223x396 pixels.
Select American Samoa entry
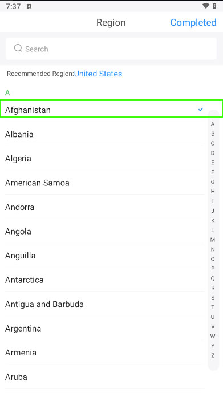104,183
